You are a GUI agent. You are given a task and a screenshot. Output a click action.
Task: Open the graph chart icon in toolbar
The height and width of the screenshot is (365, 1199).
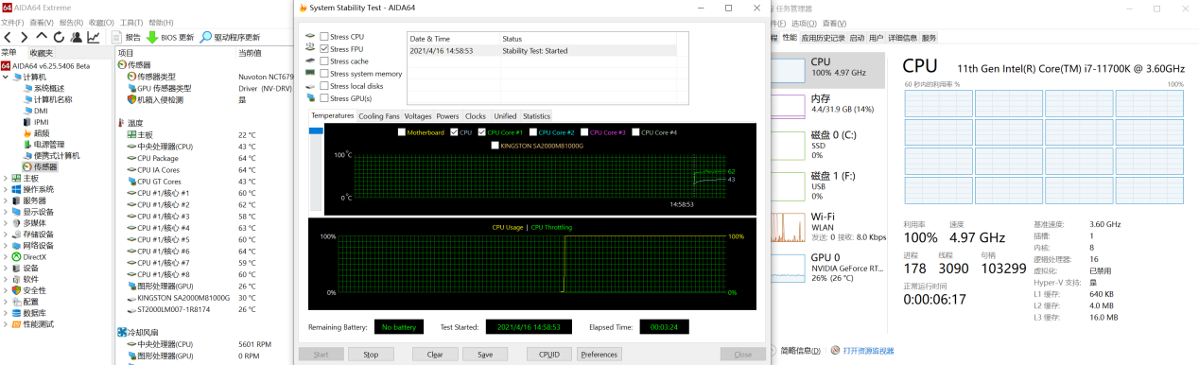click(x=94, y=37)
